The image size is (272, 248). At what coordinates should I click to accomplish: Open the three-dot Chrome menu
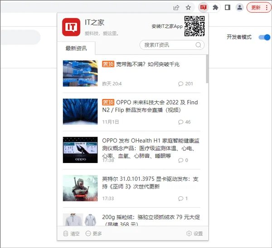coord(267,8)
